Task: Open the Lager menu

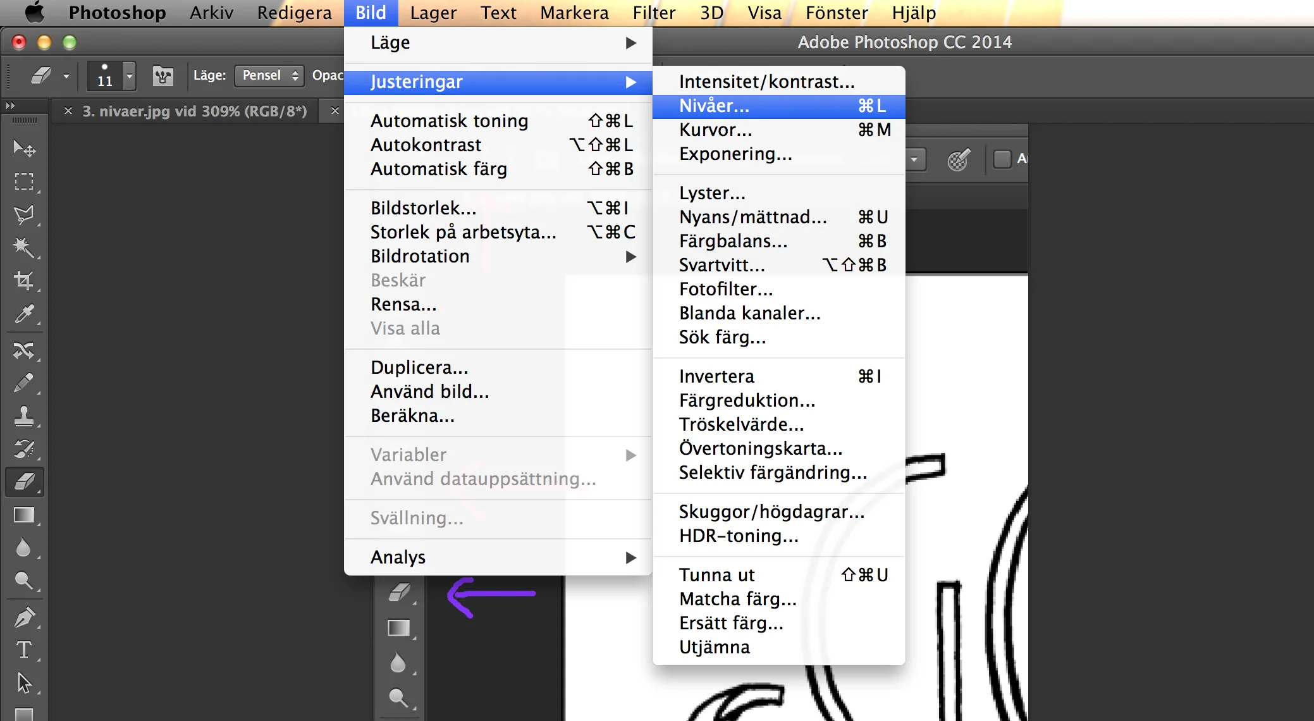Action: [433, 13]
